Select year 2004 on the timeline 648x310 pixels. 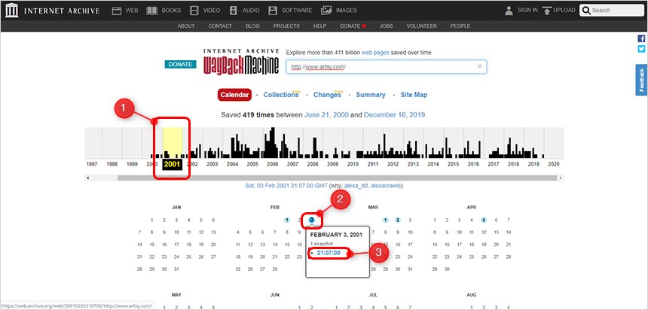(232, 164)
